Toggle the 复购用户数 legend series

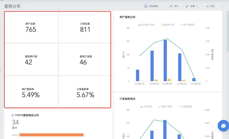point(168,25)
